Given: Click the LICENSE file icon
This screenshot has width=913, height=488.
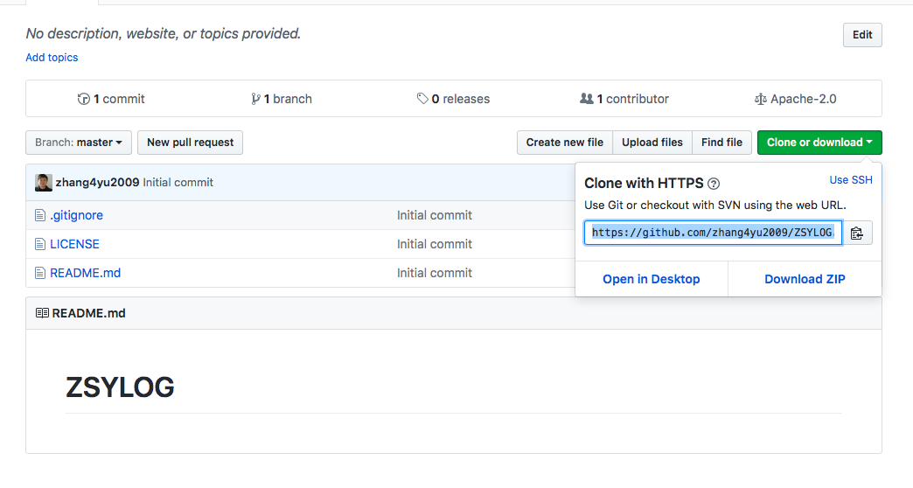Looking at the screenshot, I should (x=40, y=244).
